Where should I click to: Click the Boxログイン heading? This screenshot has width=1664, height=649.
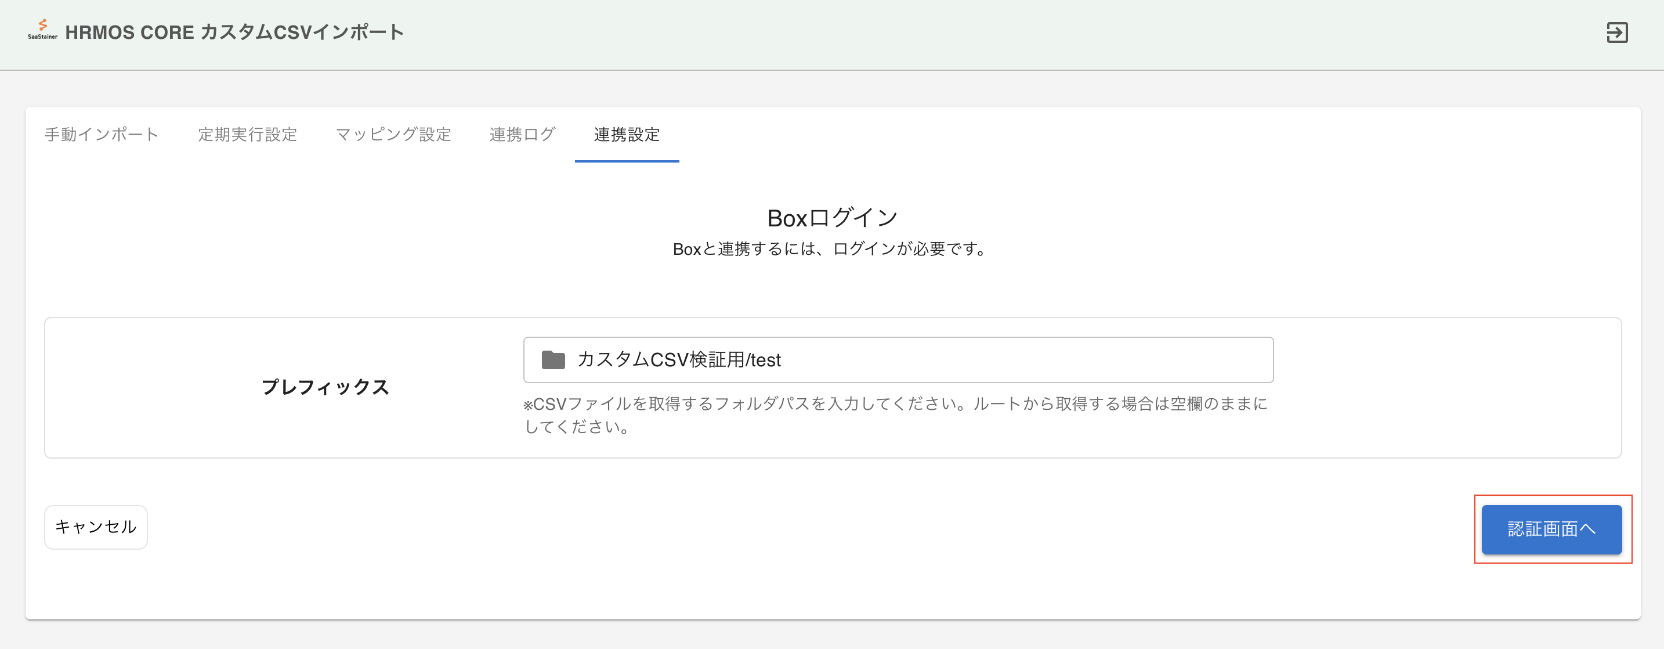(832, 218)
